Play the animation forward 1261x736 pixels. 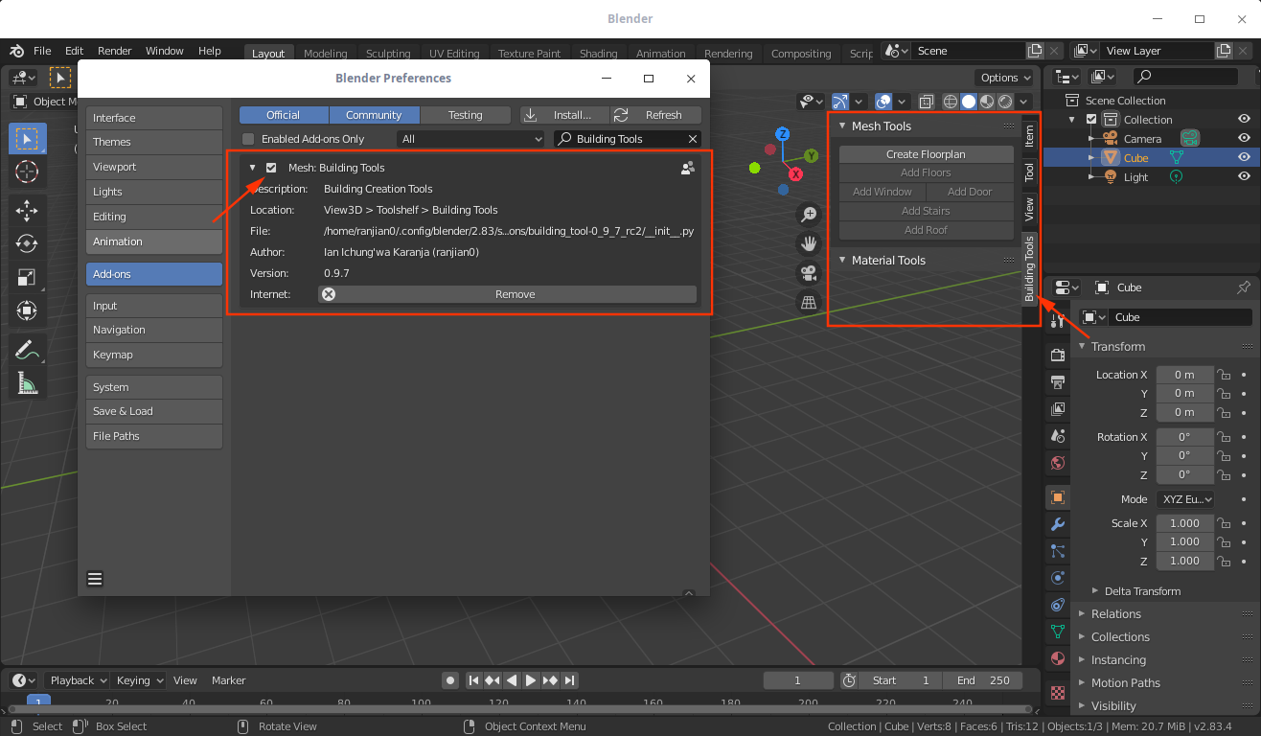point(531,680)
